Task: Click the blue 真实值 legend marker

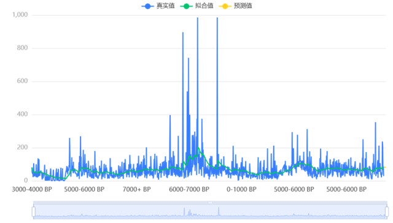Action: tap(147, 6)
